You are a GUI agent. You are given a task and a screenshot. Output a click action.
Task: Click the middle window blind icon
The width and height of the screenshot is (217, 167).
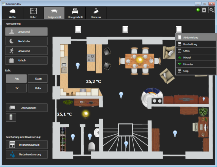[x=125, y=29]
